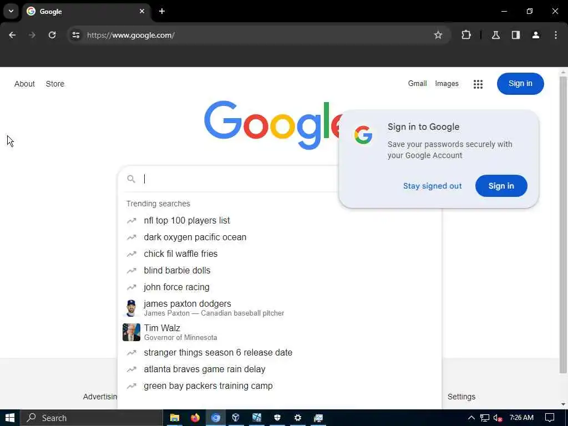Select the Tim Walz suggestion
Screen dimensions: 568x426
(x=280, y=332)
